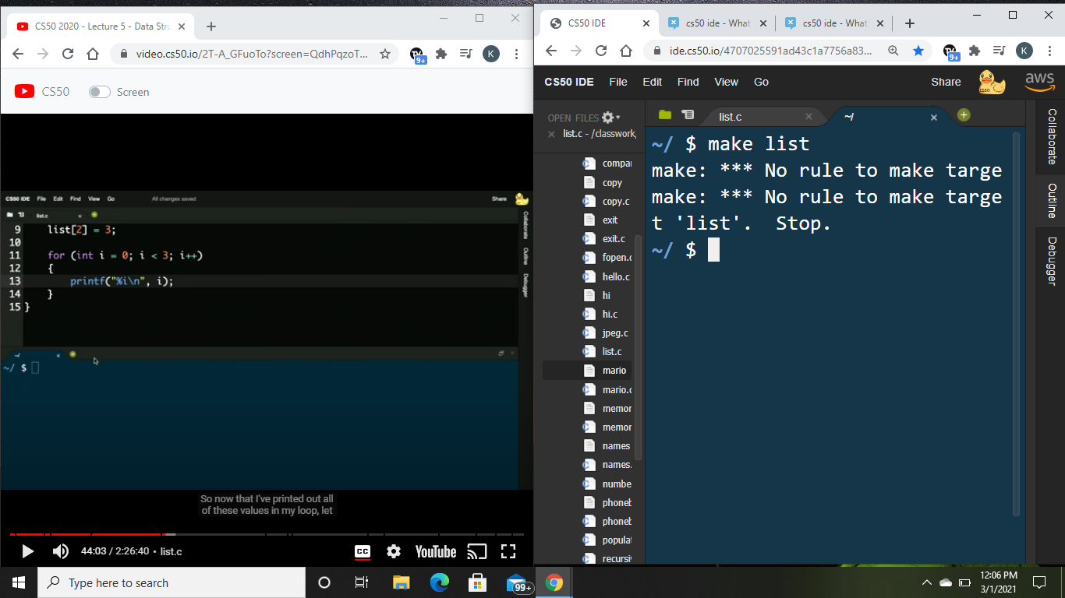Click CS50 IDE title menu
The image size is (1065, 598).
point(569,82)
